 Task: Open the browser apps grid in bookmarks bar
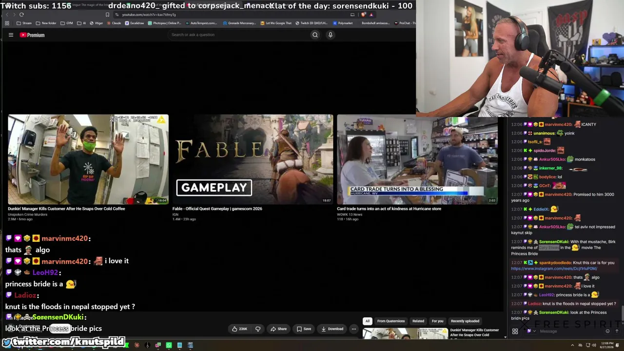coord(7,23)
